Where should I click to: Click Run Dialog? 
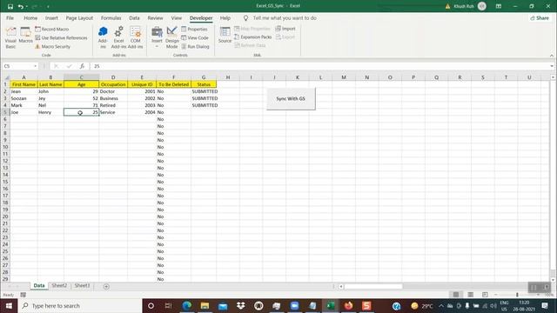[x=195, y=46]
